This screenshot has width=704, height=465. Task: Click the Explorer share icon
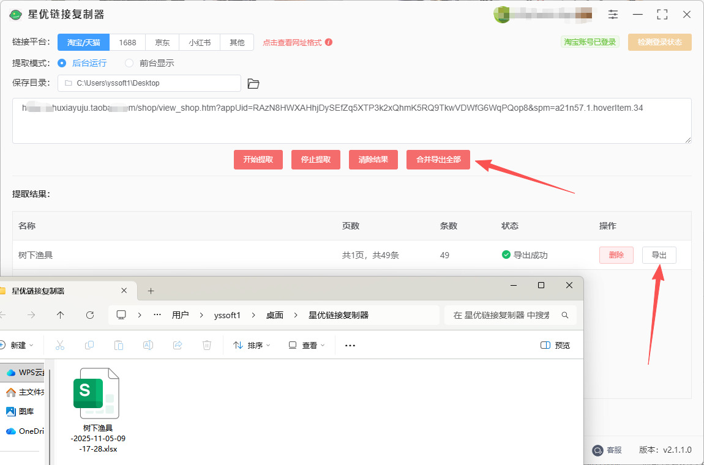pos(178,345)
